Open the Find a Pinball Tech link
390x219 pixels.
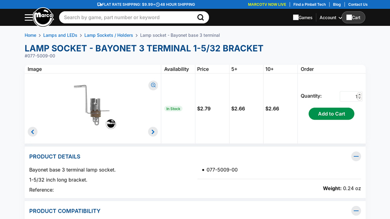coord(310,4)
